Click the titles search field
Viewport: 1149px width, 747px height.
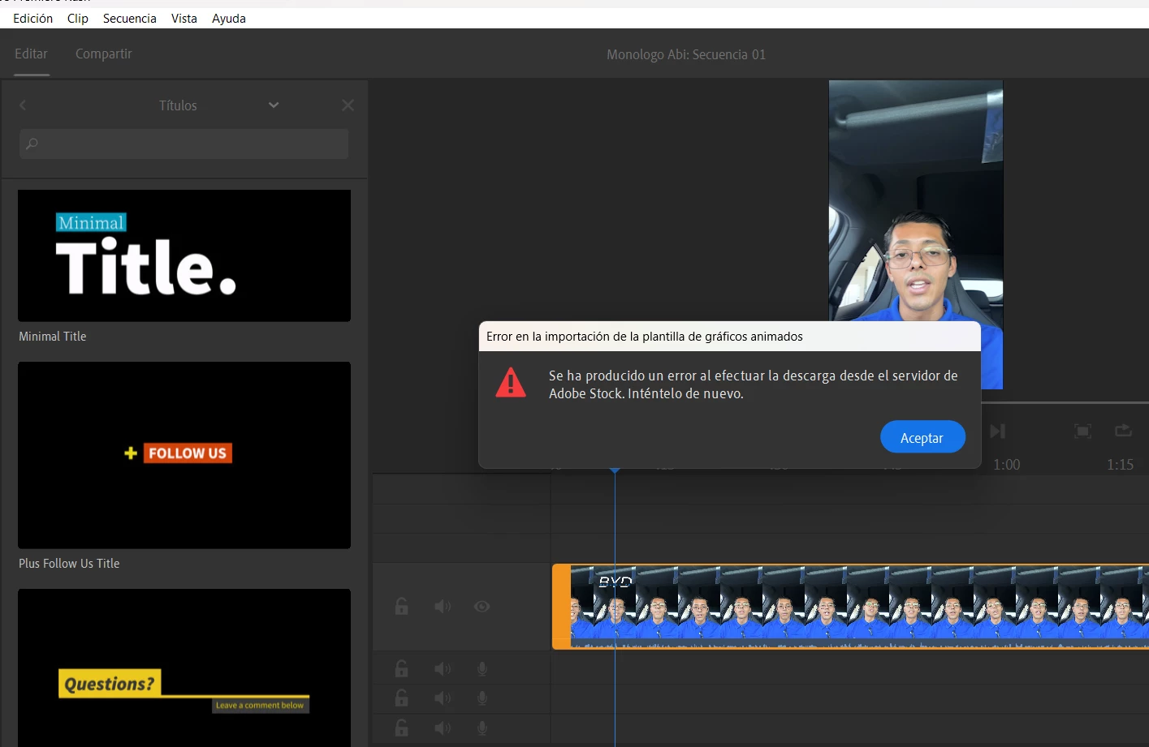184,144
